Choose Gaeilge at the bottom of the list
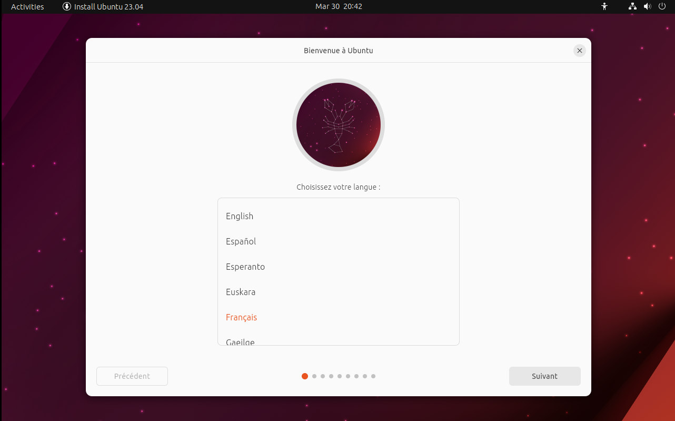Image resolution: width=675 pixels, height=421 pixels. [x=339, y=340]
